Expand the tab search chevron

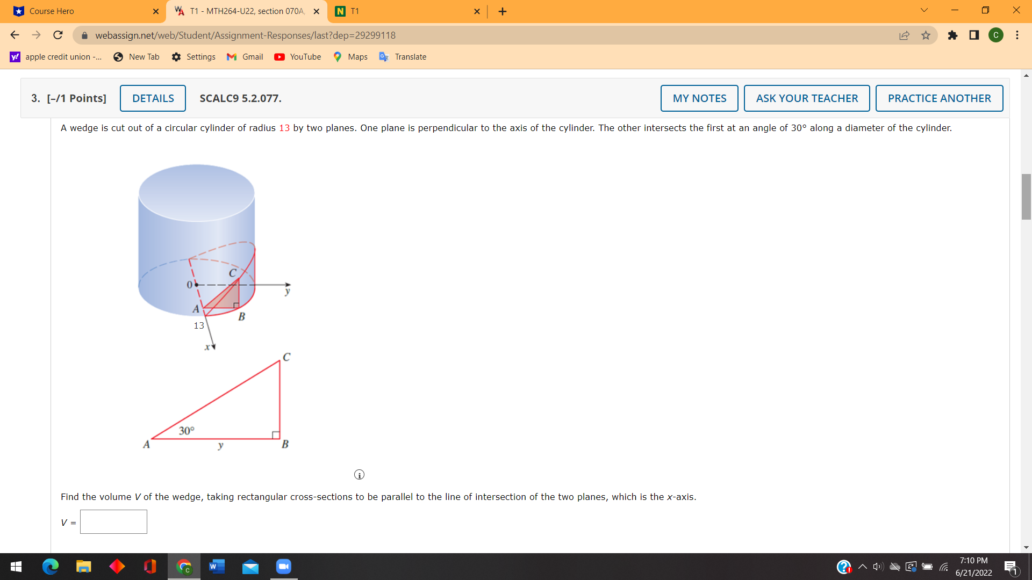(924, 10)
